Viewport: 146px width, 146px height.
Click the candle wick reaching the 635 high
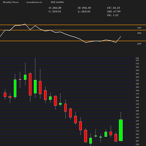35,69
